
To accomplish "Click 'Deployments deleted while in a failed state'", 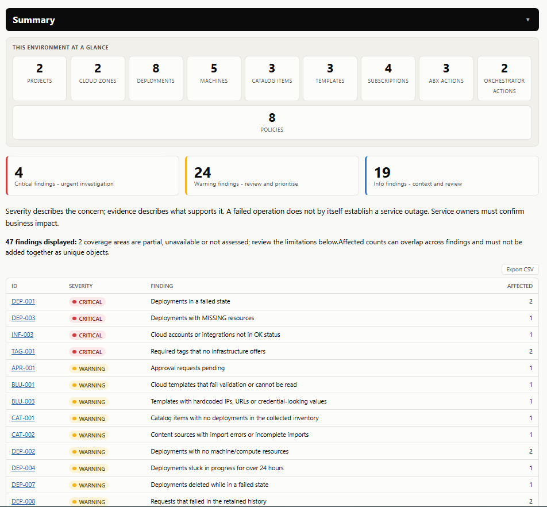I will click(x=210, y=485).
